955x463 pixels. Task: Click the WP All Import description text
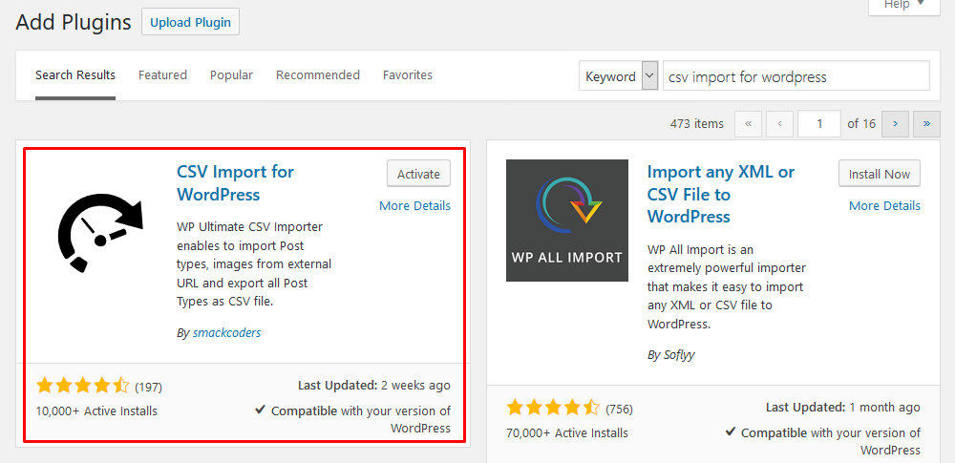[x=727, y=286]
